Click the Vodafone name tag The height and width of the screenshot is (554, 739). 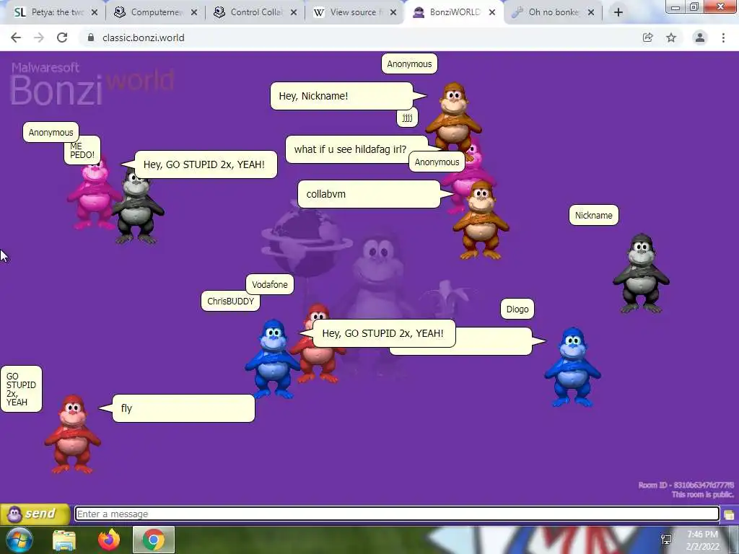(270, 284)
